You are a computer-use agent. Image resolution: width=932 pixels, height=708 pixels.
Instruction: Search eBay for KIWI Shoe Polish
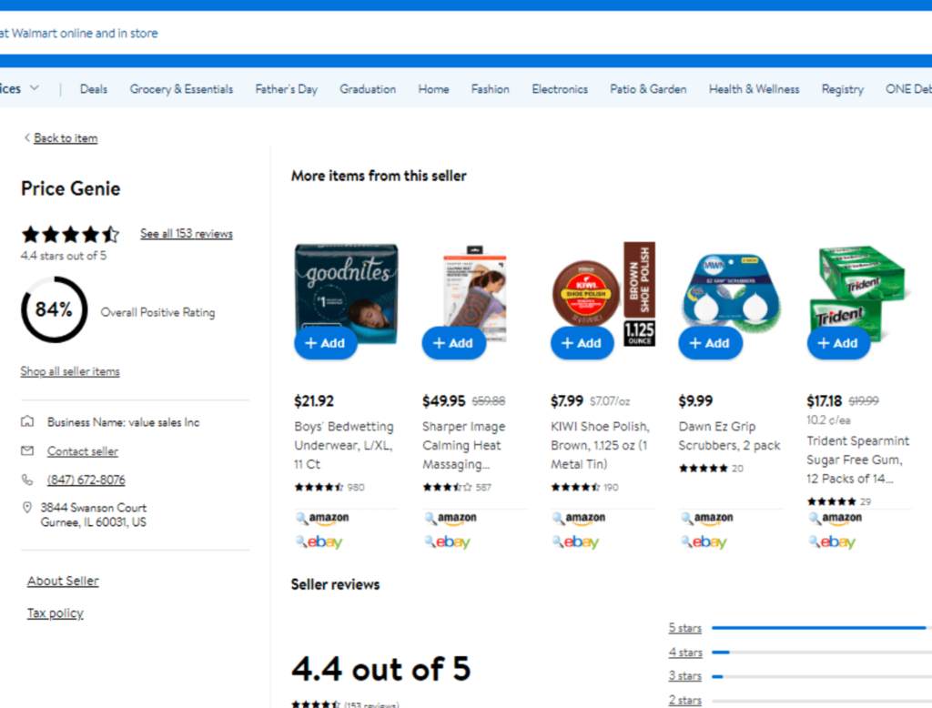pos(576,541)
